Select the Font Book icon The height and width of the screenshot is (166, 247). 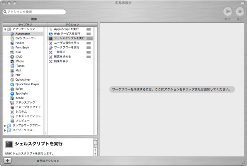click(x=12, y=47)
